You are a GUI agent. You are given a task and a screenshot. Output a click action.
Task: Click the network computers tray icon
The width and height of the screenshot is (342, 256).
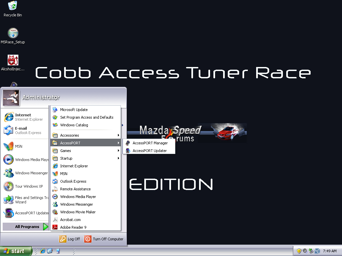317,251
